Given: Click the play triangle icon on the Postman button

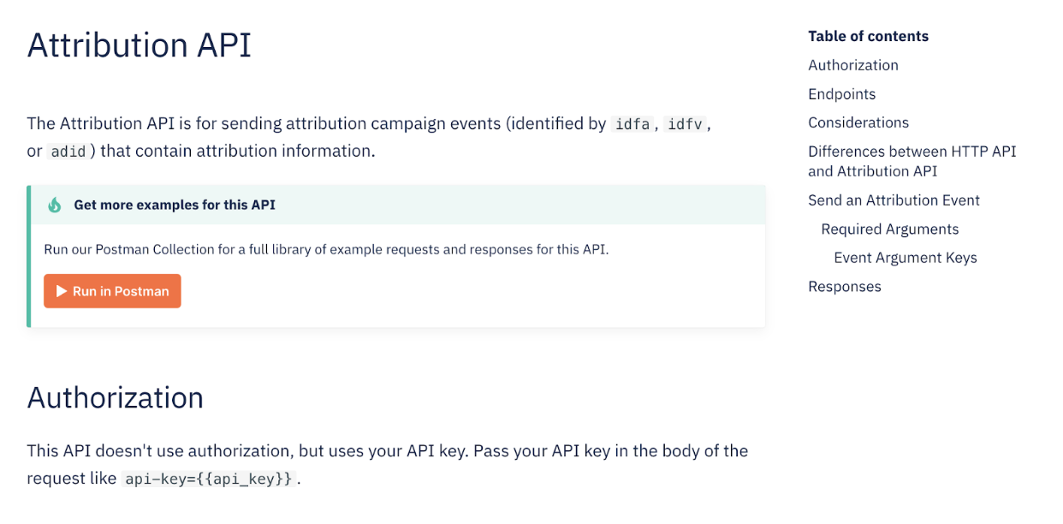Looking at the screenshot, I should point(62,291).
